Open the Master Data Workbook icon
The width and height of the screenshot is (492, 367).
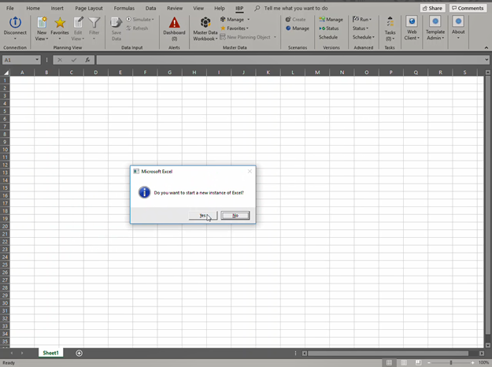point(205,23)
